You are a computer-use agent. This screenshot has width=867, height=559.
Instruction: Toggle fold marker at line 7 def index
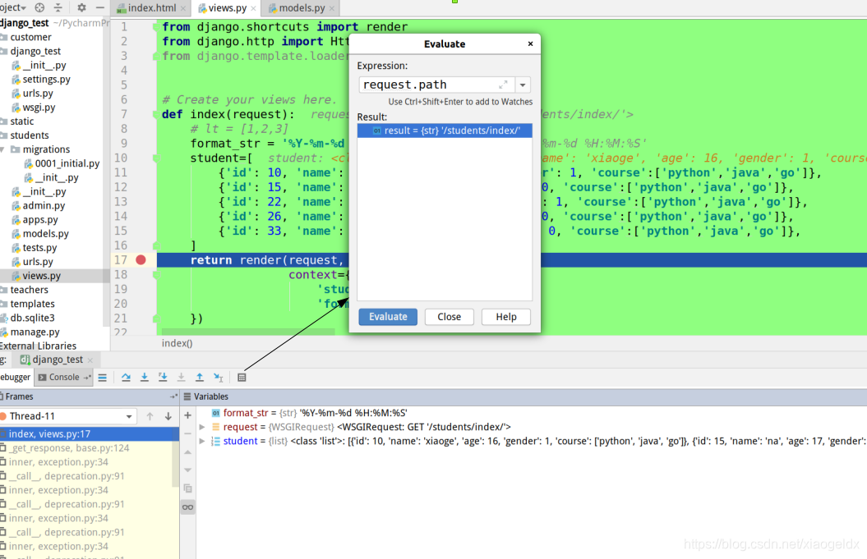156,114
